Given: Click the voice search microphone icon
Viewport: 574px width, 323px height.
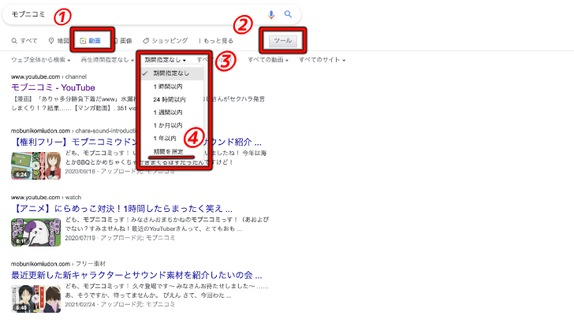Looking at the screenshot, I should pyautogui.click(x=271, y=15).
